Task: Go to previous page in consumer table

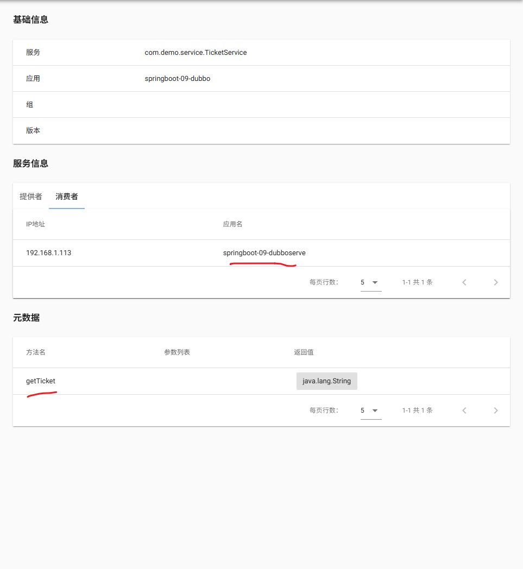Action: [x=464, y=282]
